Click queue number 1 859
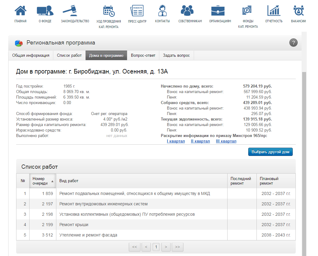 [48, 194]
